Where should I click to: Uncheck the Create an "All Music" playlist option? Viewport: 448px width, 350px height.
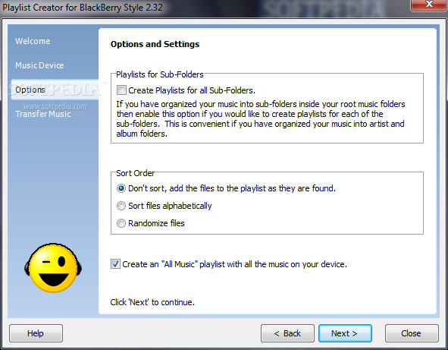point(115,264)
